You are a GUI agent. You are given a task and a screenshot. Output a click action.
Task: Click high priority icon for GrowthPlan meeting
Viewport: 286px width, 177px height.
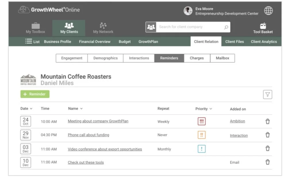[x=201, y=121]
